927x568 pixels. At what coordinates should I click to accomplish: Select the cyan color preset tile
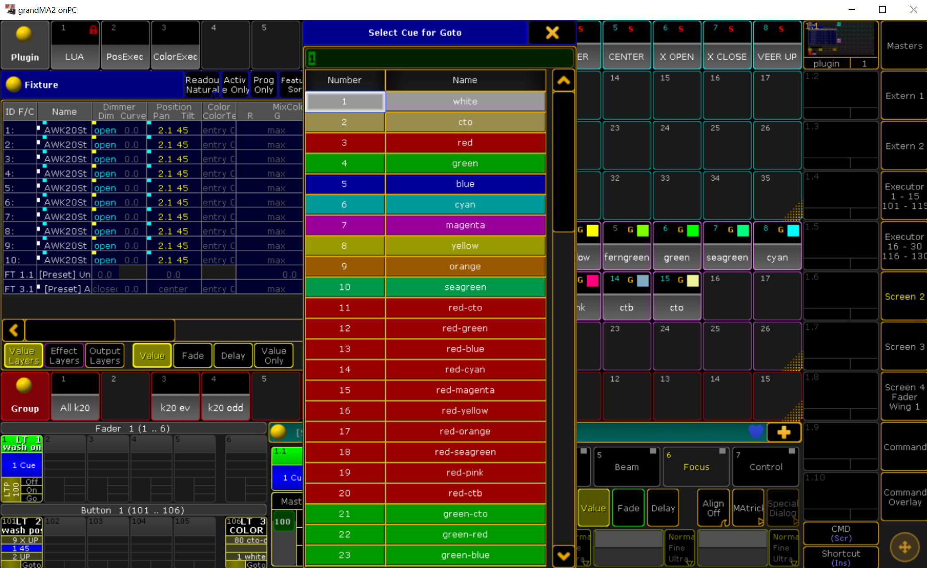(777, 247)
